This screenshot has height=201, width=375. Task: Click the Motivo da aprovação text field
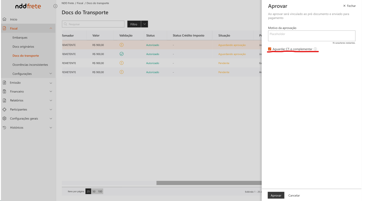click(312, 36)
